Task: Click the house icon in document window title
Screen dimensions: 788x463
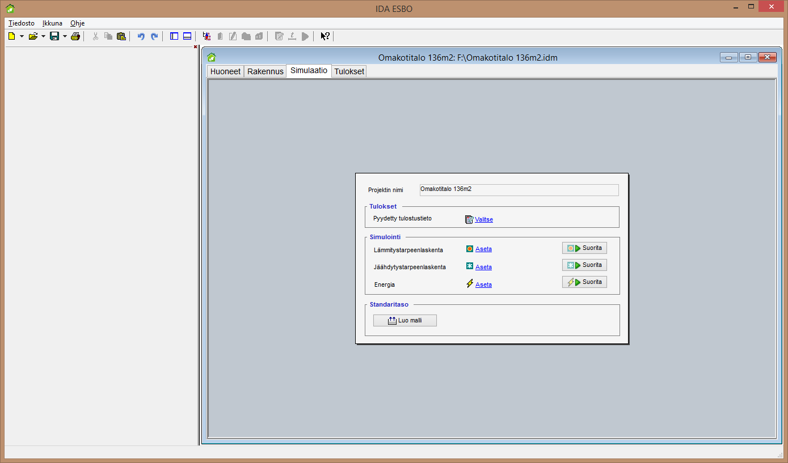Action: (x=212, y=57)
